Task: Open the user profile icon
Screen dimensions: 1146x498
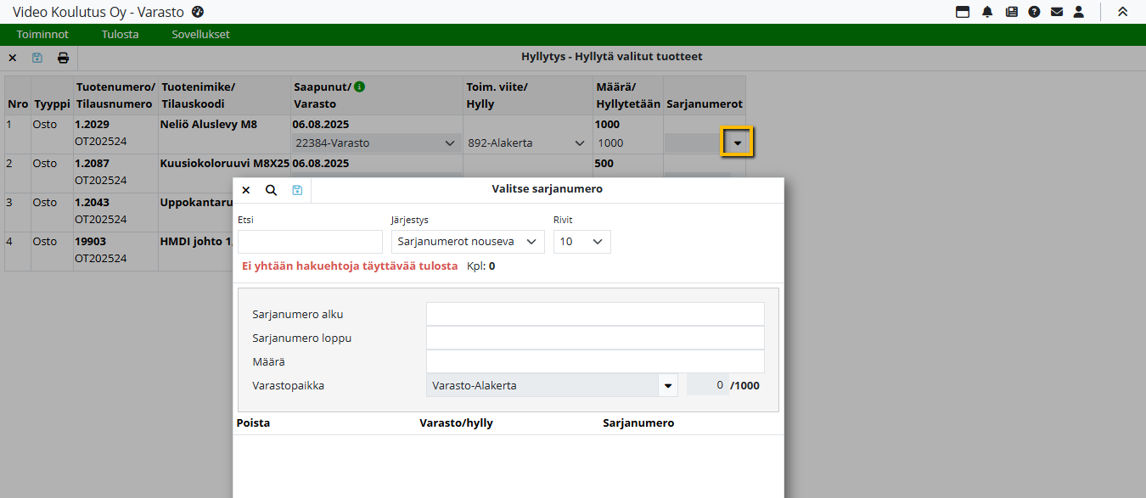Action: tap(1079, 12)
